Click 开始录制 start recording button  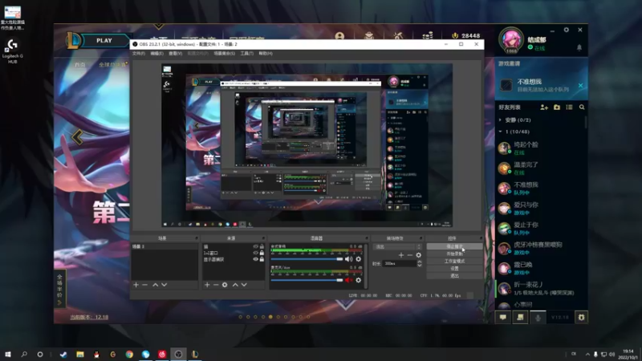[x=454, y=254]
